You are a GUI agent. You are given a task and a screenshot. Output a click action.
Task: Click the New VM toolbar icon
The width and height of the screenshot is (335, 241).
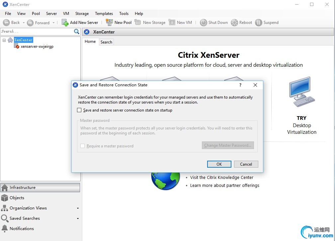pos(172,22)
